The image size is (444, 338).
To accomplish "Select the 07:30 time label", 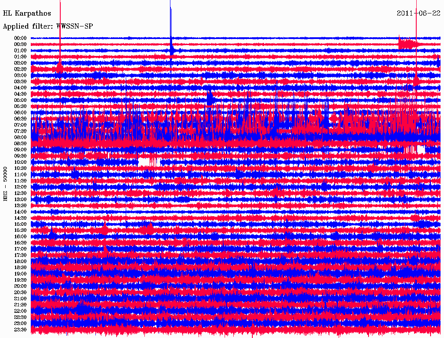I will 20,131.
